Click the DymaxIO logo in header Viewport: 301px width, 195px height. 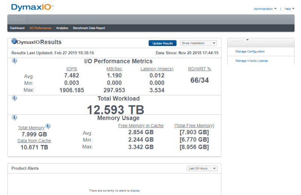pyautogui.click(x=32, y=7)
